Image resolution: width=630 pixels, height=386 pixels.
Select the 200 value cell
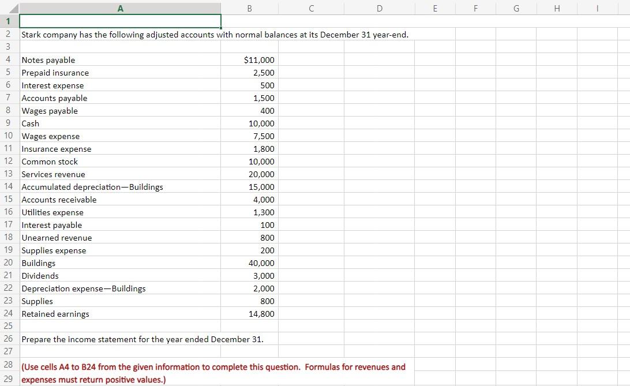[x=249, y=250]
